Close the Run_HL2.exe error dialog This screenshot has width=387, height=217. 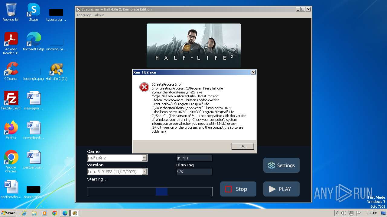(253, 72)
